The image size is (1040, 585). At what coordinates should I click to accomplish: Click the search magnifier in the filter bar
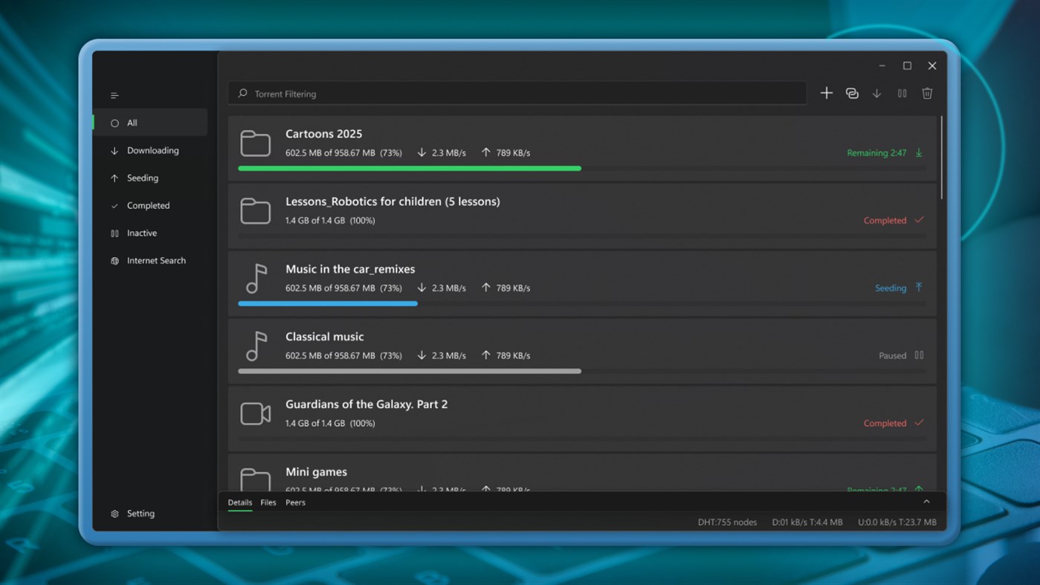tap(242, 92)
